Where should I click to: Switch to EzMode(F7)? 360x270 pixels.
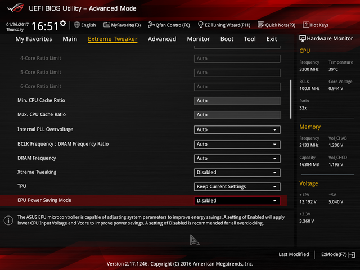[x=334, y=254]
